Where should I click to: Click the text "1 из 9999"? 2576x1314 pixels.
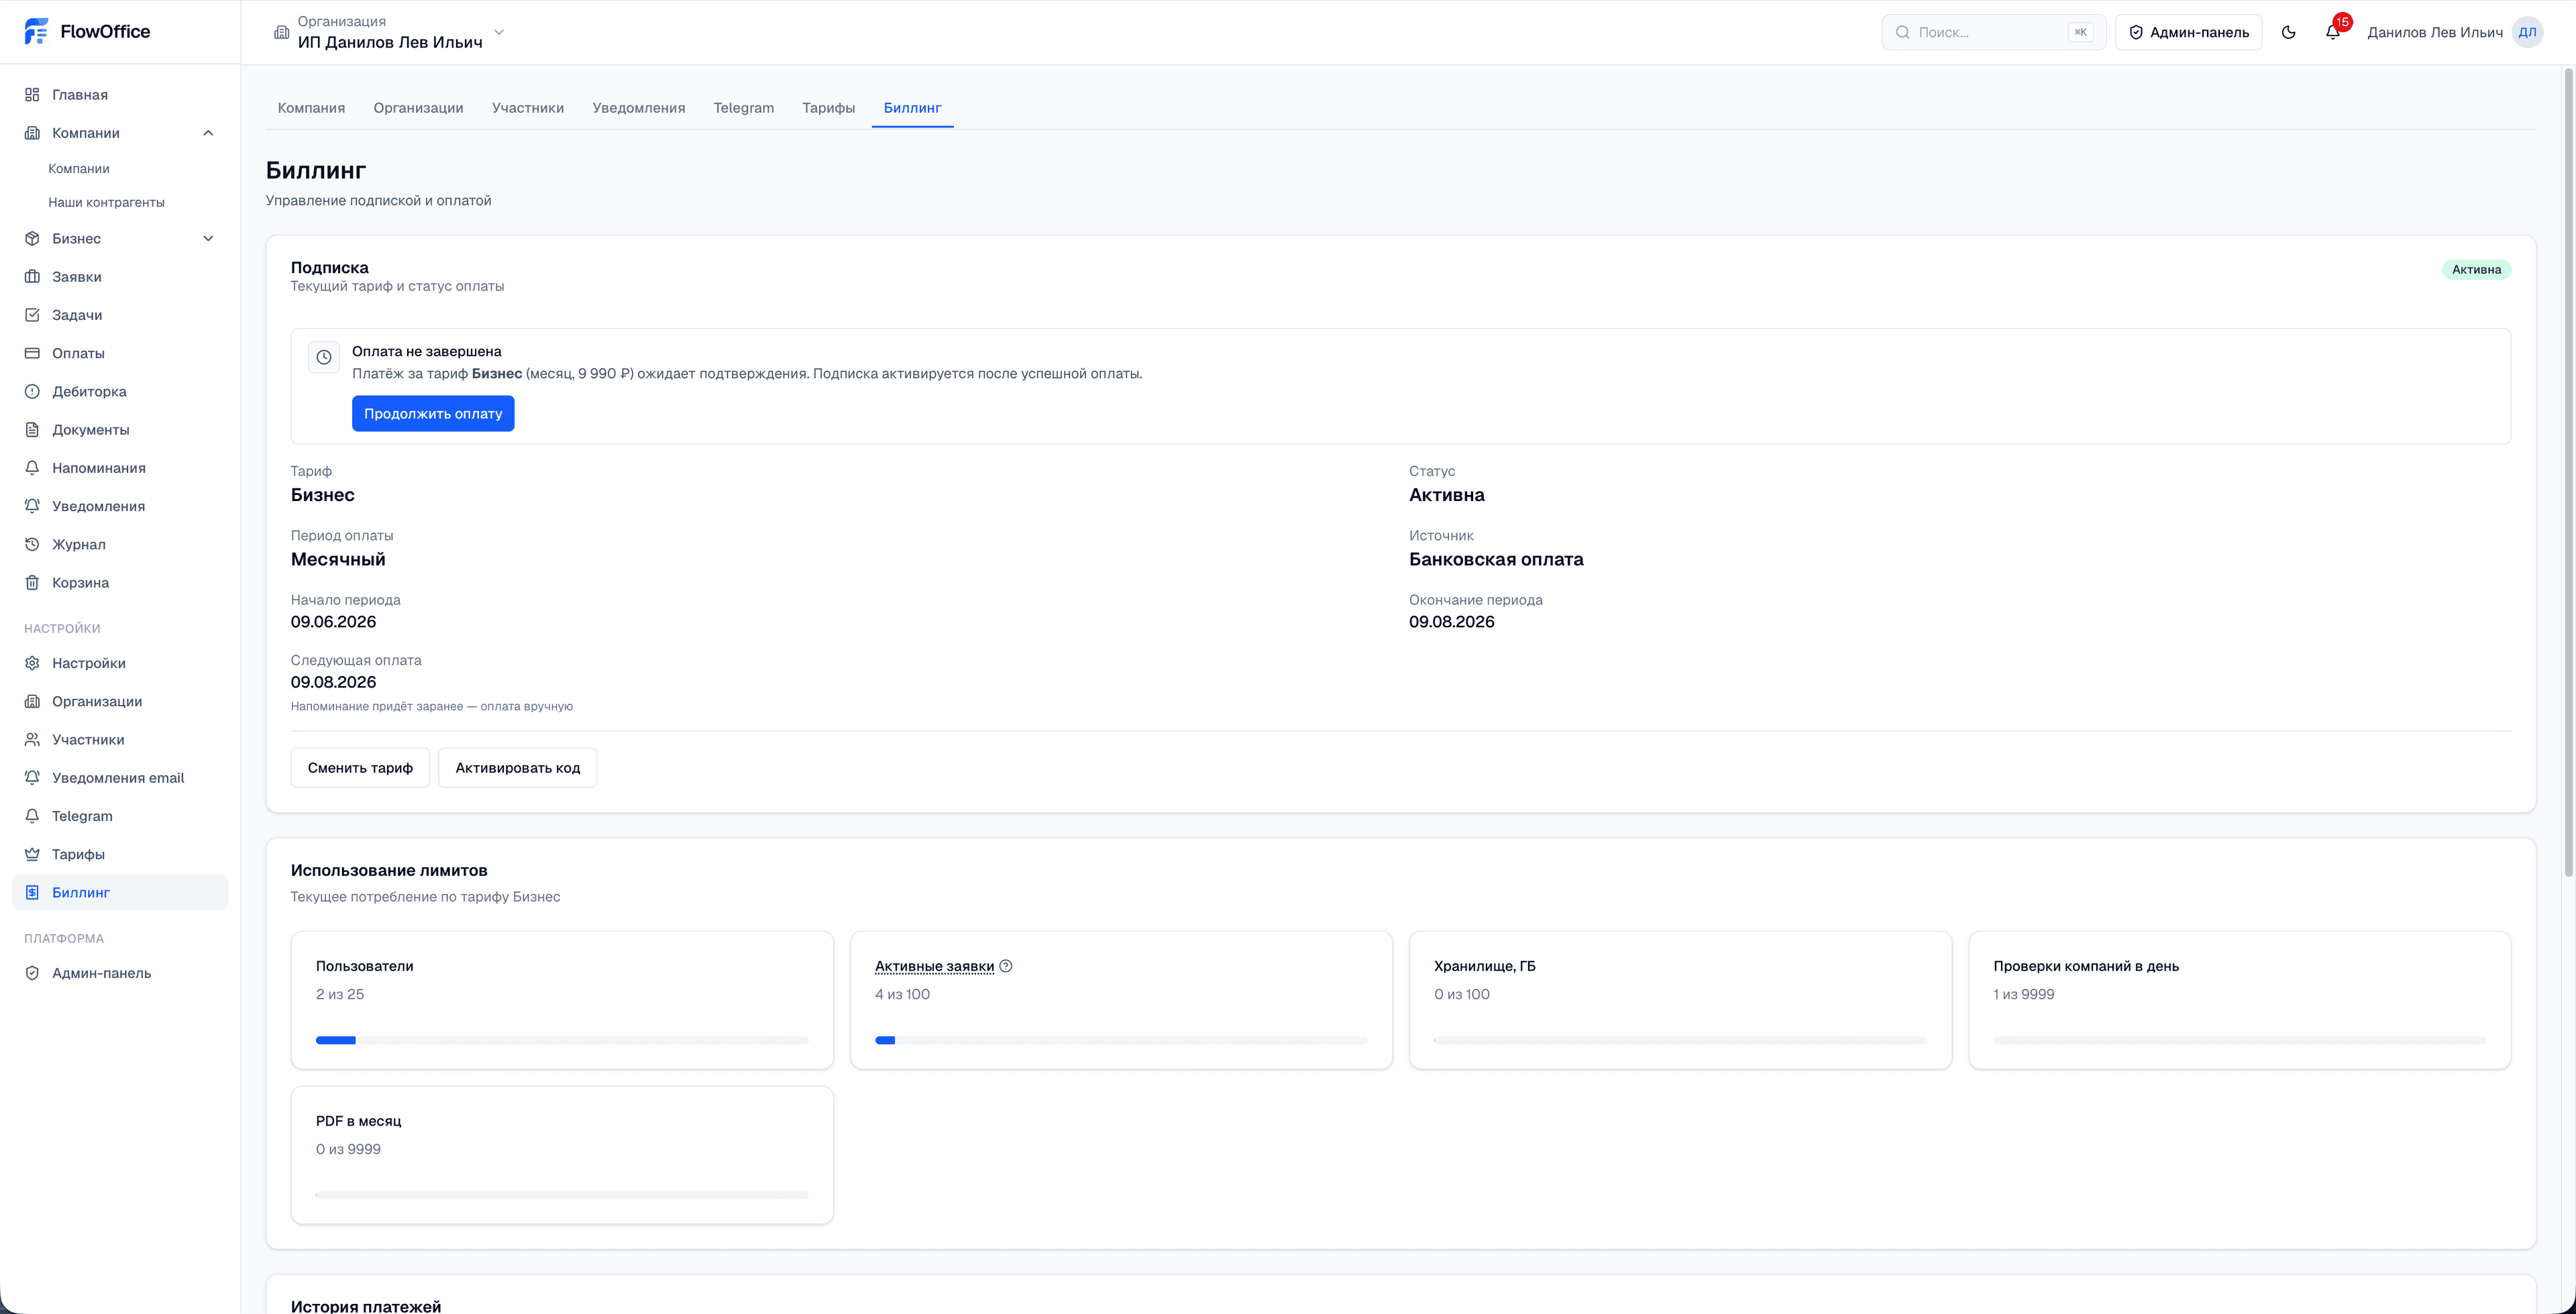pyautogui.click(x=2024, y=994)
